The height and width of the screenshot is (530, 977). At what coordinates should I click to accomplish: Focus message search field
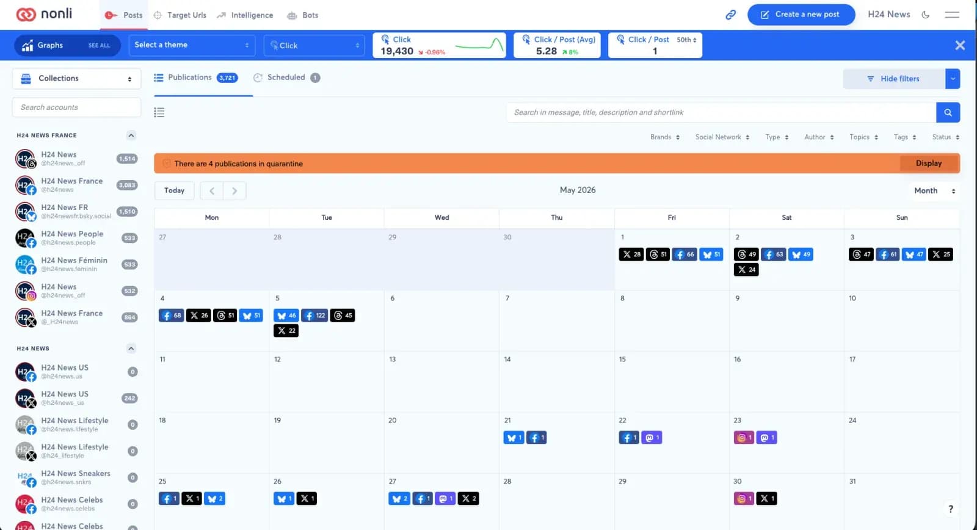[x=721, y=112]
